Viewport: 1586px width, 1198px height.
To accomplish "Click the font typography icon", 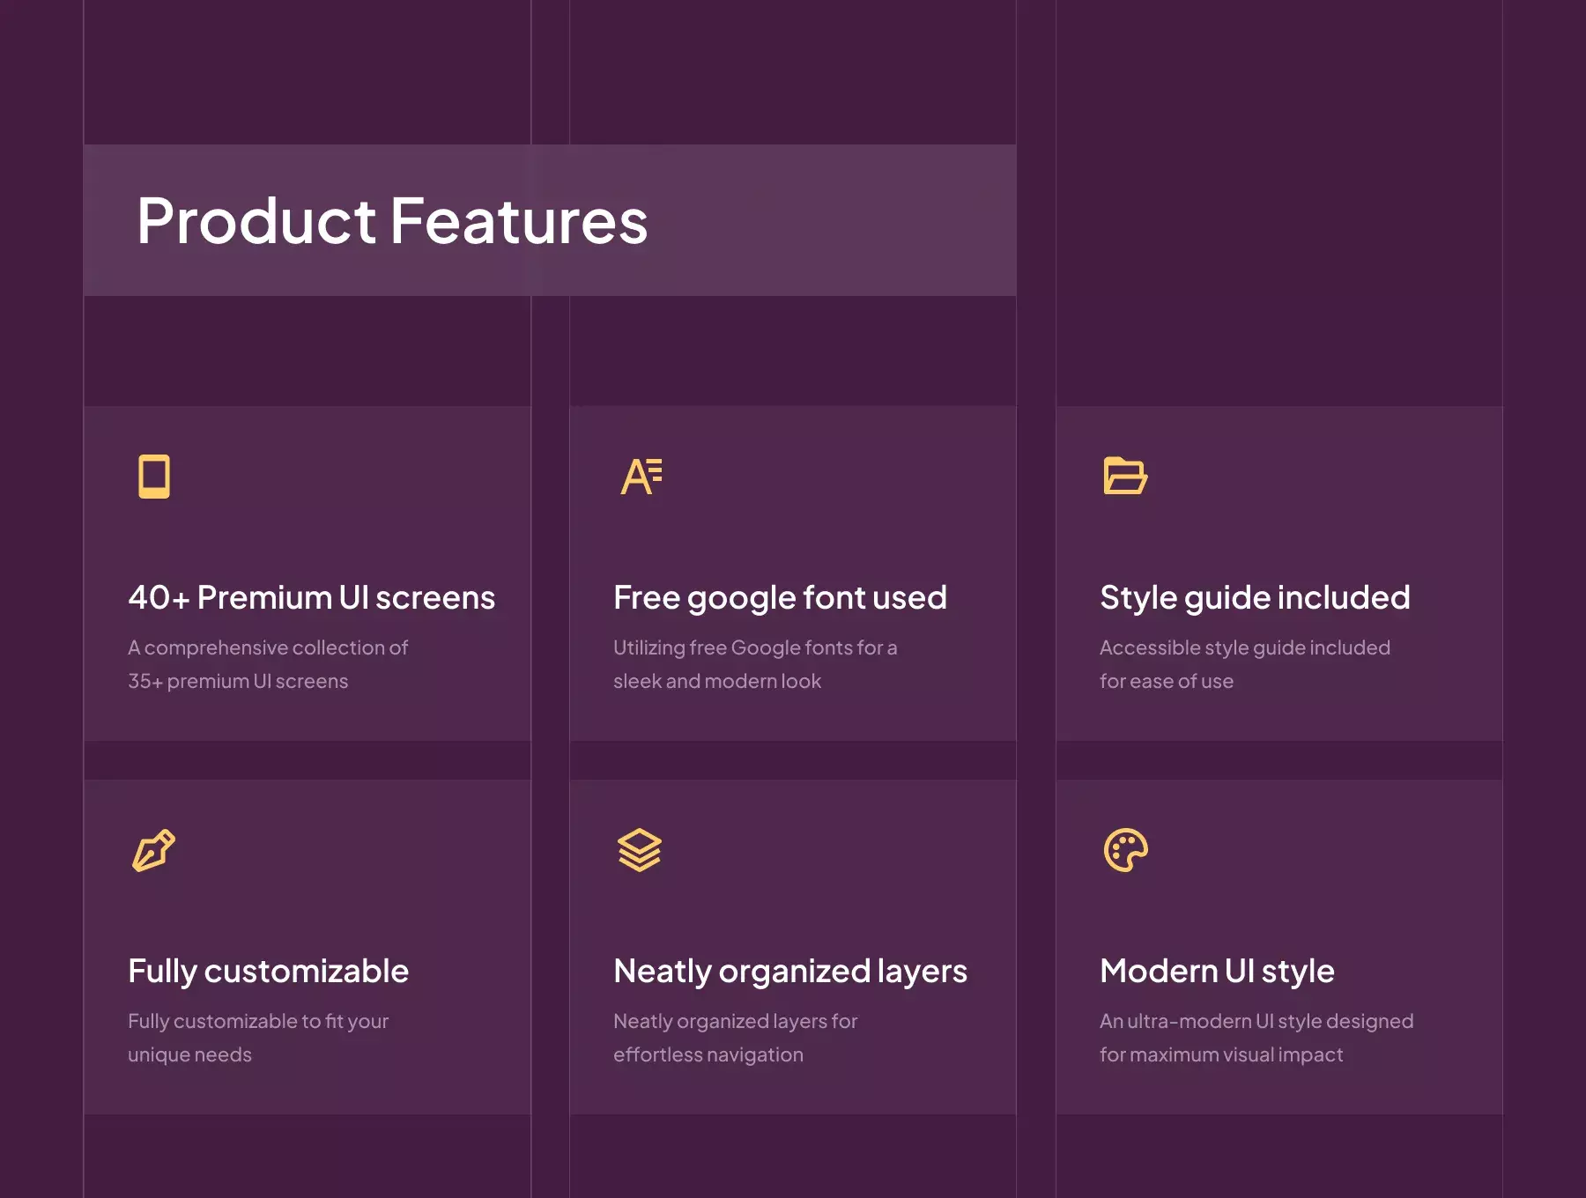I will pos(641,477).
